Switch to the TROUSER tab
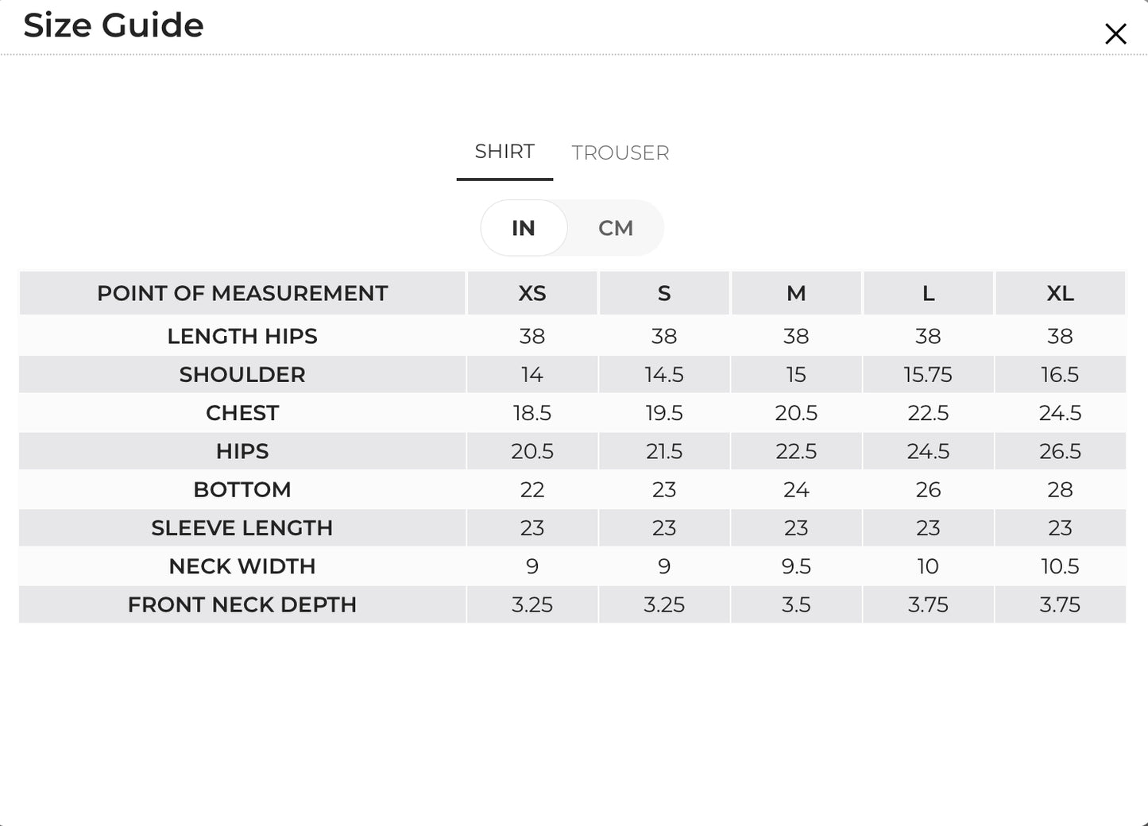The height and width of the screenshot is (826, 1148). click(x=620, y=152)
